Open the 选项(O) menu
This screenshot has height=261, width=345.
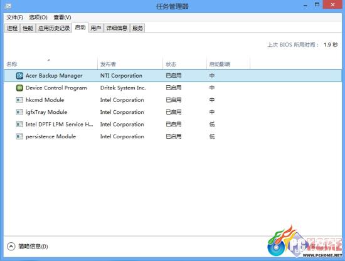pos(38,18)
